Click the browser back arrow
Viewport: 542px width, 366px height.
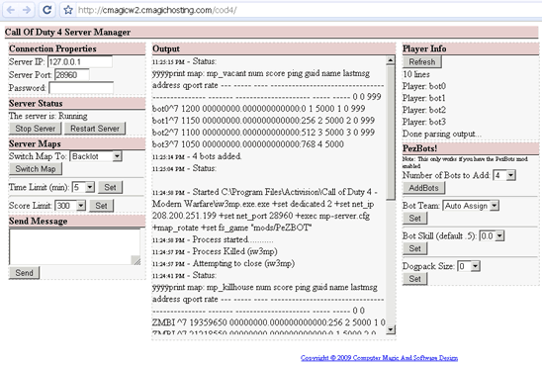(x=11, y=10)
